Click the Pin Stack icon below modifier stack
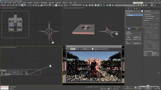161x90 pixels. pos(126,29)
